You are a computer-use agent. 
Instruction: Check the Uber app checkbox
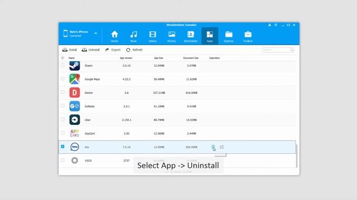tap(62, 119)
